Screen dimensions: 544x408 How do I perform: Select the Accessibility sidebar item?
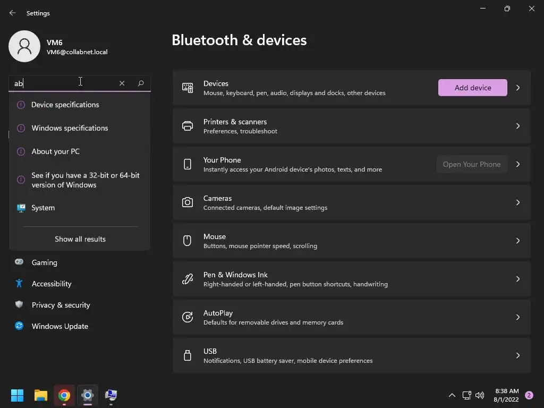[x=51, y=284]
